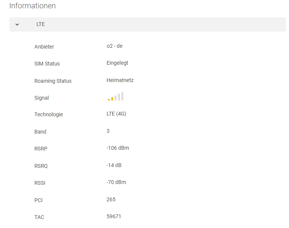
Task: Click the SIM Status label
Action: pos(47,64)
